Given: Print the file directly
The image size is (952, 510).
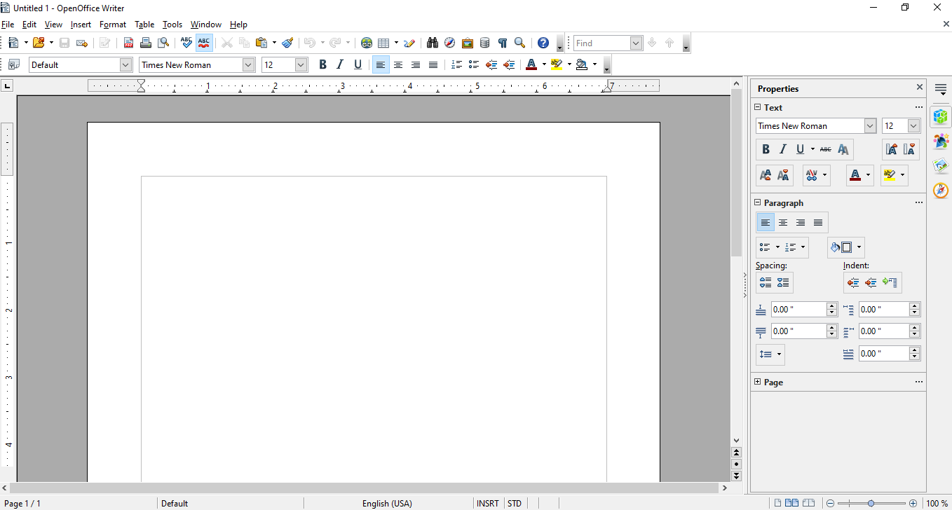Looking at the screenshot, I should pyautogui.click(x=146, y=43).
